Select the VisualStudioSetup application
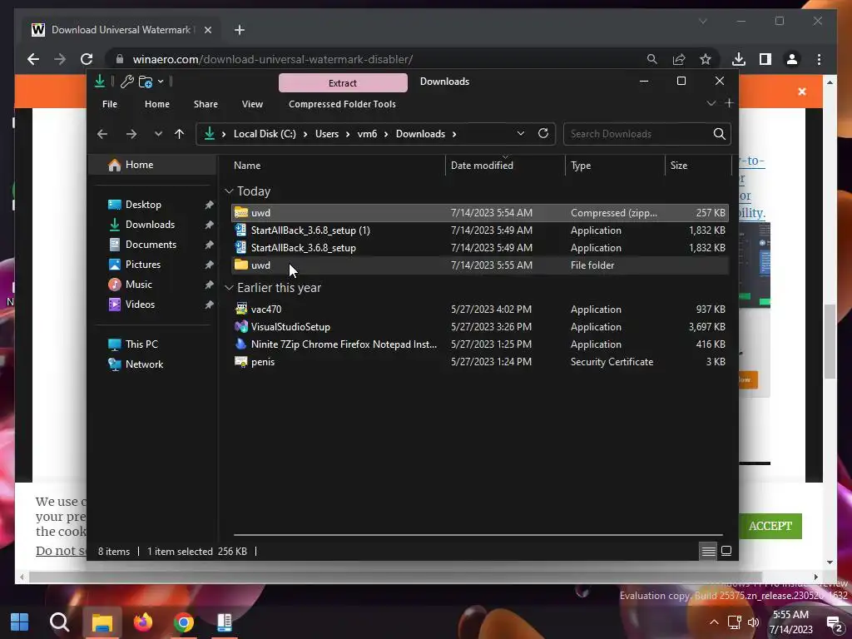This screenshot has width=852, height=639. click(x=480, y=326)
